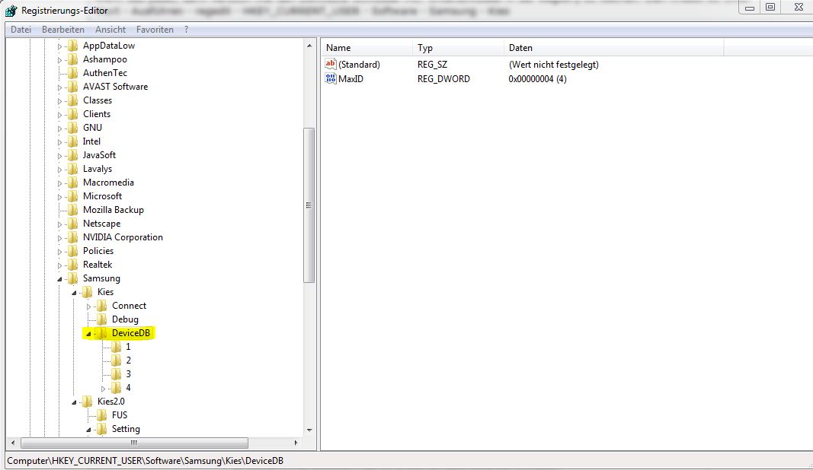Screen dimensions: 813x470
Task: Click the folder icon of subkey 2
Action: click(x=117, y=360)
